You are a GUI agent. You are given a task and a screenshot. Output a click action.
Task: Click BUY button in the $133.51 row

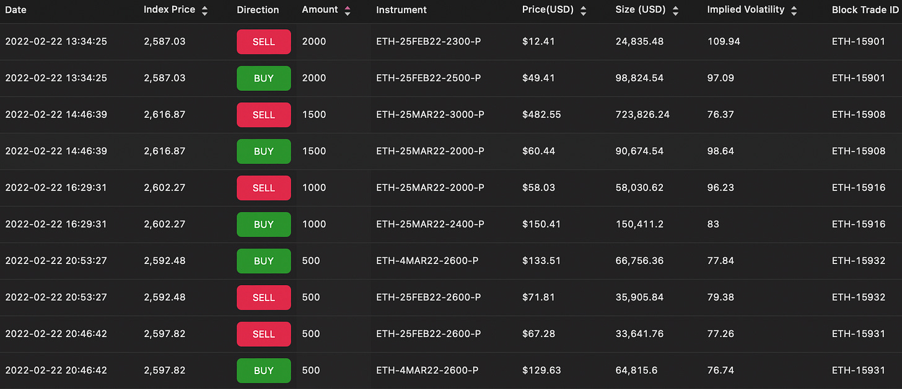(x=264, y=261)
